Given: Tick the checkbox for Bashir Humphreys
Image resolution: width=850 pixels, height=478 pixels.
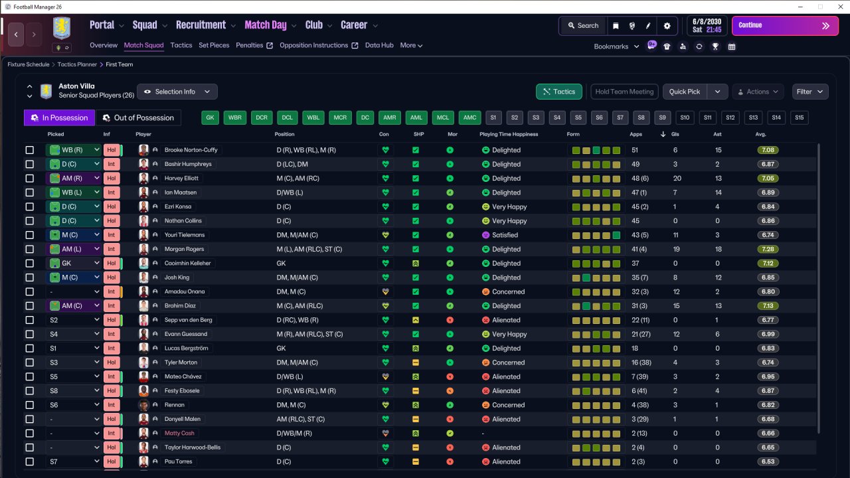Looking at the screenshot, I should click(29, 164).
